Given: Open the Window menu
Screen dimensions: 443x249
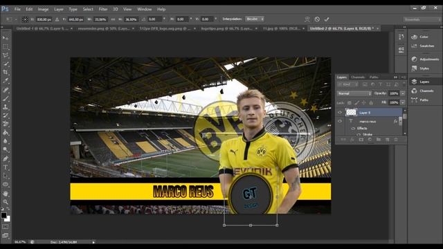Looking at the screenshot, I should (x=145, y=9).
